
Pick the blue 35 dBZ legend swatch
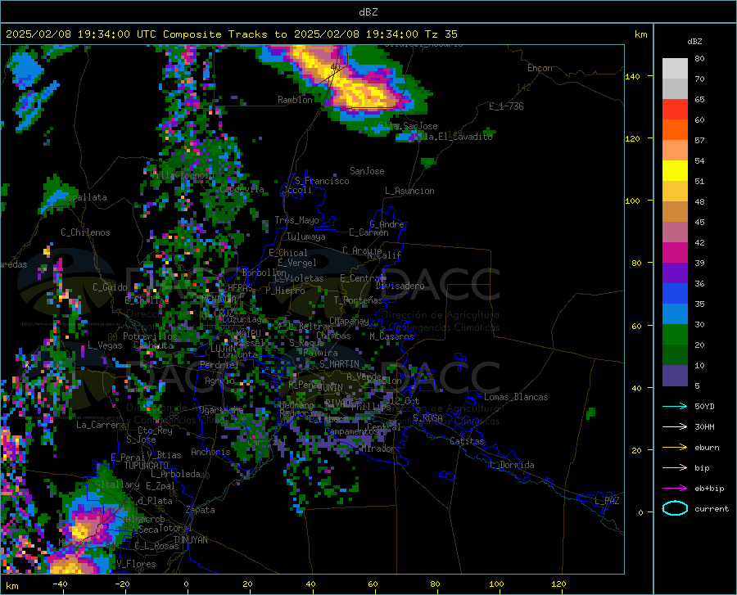(675, 294)
